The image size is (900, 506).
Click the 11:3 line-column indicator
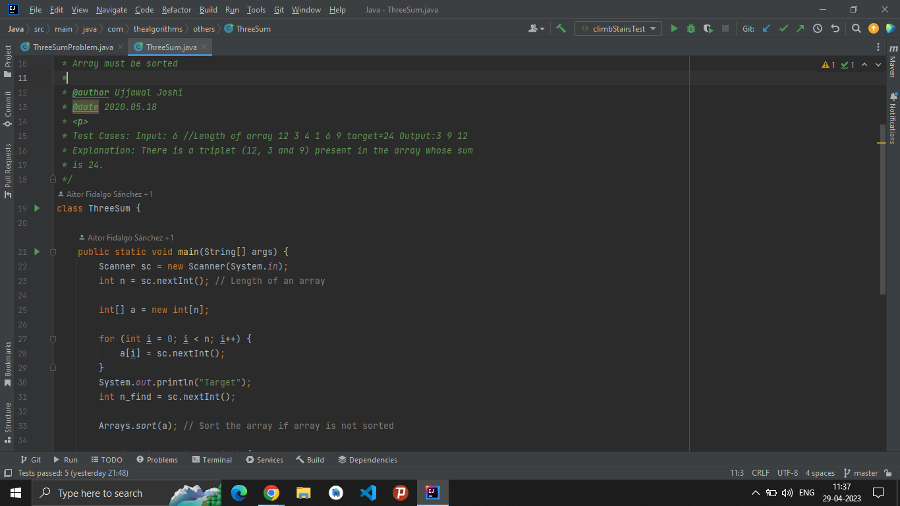click(x=737, y=473)
